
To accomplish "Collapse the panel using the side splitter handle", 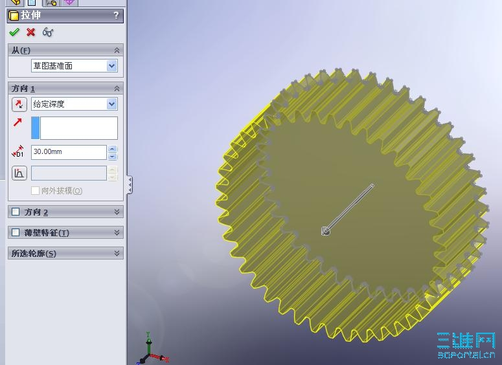I will [130, 184].
